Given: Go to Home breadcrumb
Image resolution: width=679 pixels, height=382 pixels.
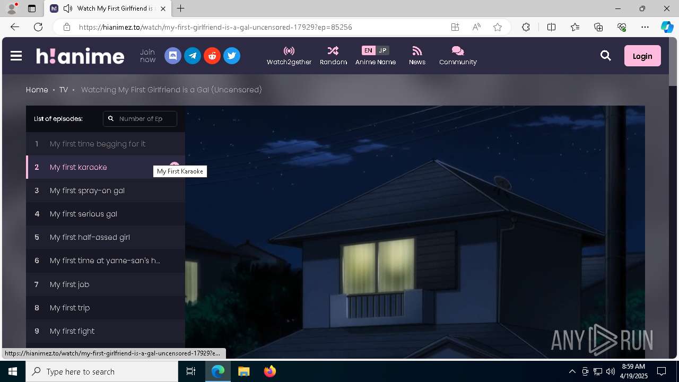Looking at the screenshot, I should coord(37,90).
